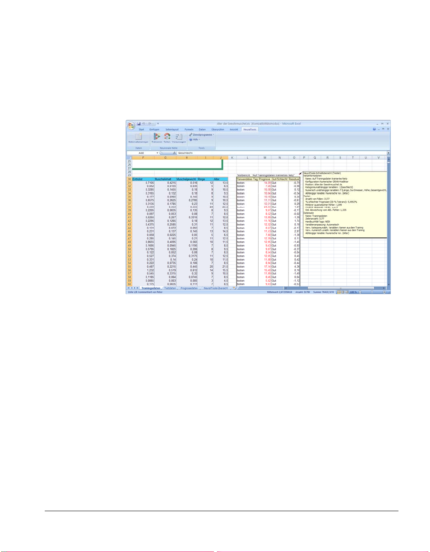
Task: Click the Residual header cell
Action: pyautogui.click(x=294, y=179)
